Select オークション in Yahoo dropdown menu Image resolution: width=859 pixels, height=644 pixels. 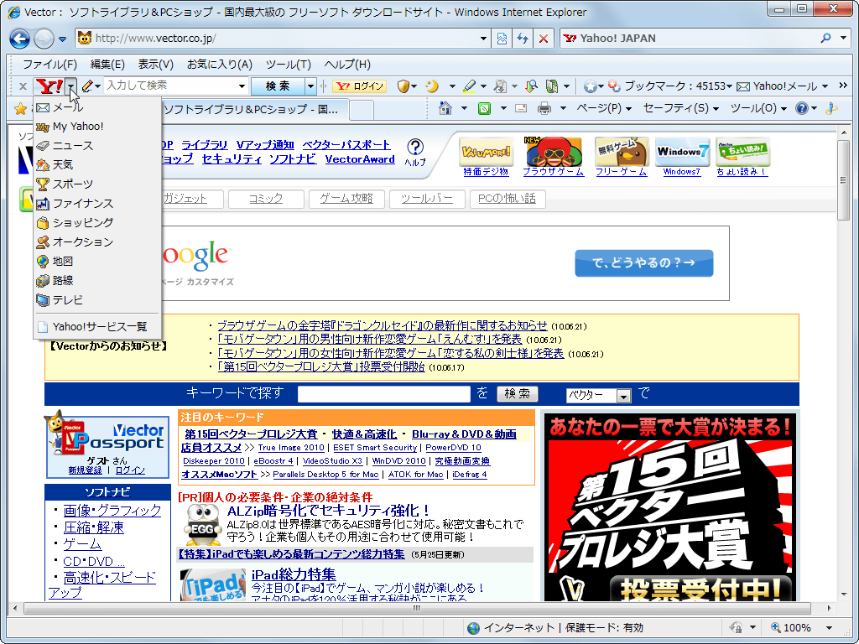[x=97, y=242]
